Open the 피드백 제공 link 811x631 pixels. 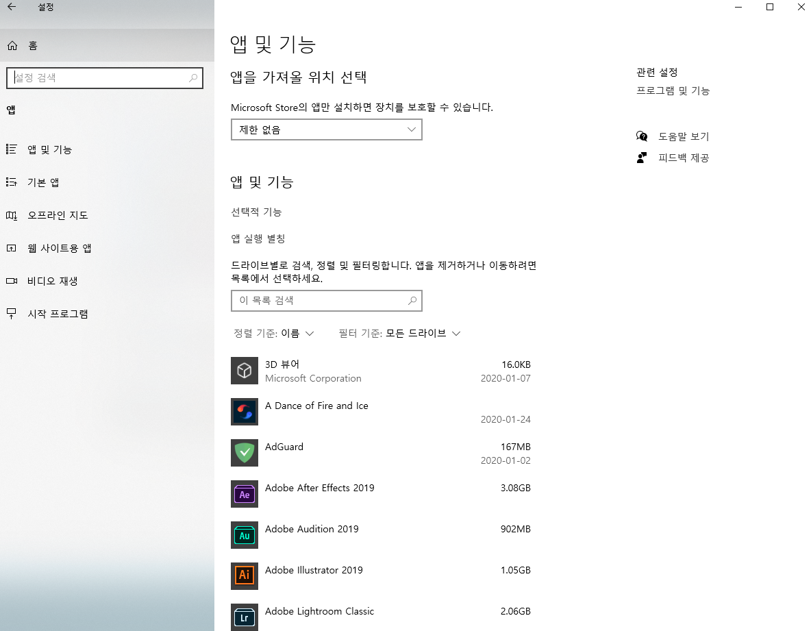click(x=683, y=158)
